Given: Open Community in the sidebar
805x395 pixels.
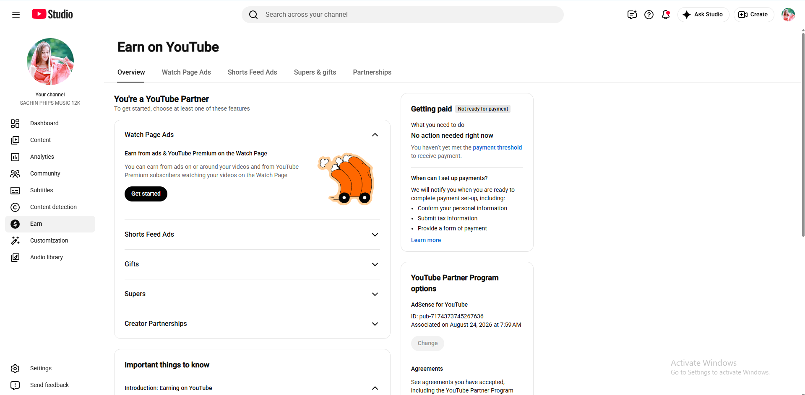Looking at the screenshot, I should 50,173.
